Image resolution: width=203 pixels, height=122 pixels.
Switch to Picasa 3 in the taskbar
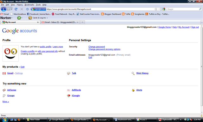146,120
